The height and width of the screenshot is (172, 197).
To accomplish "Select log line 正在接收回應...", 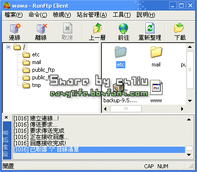I will pyautogui.click(x=41, y=137).
